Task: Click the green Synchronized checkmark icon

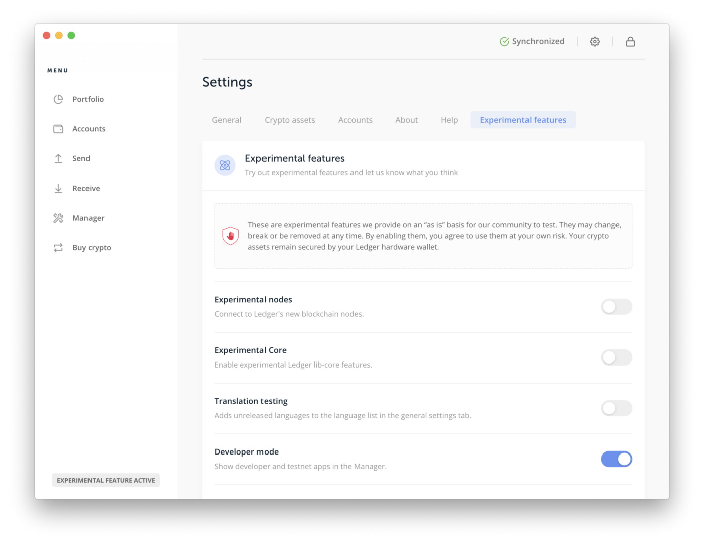Action: (x=504, y=42)
